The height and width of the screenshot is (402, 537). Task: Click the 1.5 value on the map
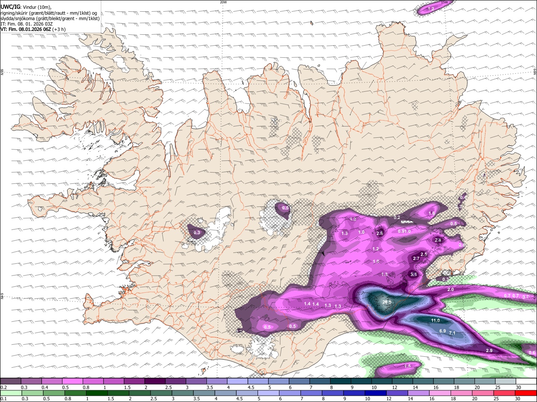[407, 366]
